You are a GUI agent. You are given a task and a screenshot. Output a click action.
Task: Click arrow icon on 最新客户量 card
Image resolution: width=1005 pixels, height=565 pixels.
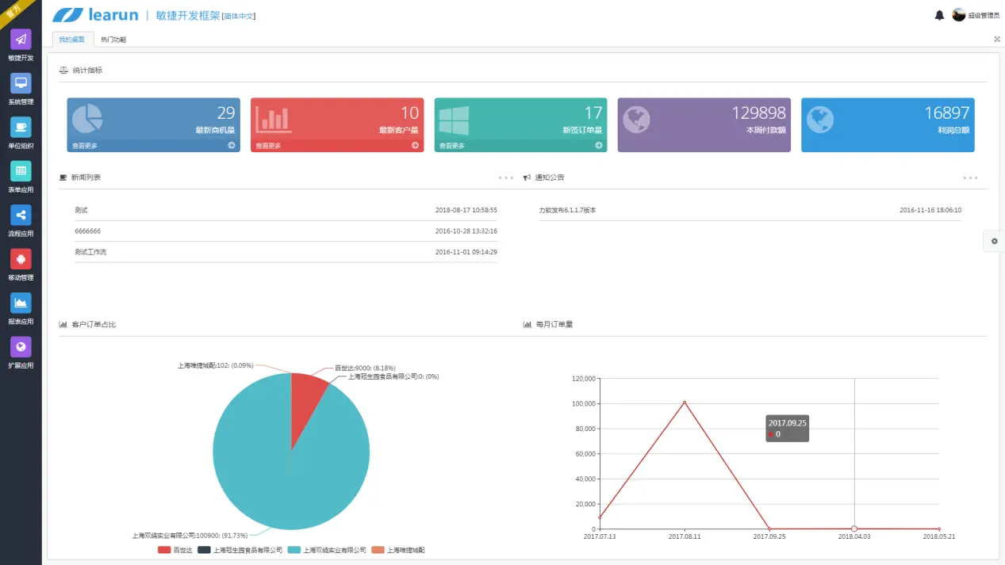pos(415,146)
